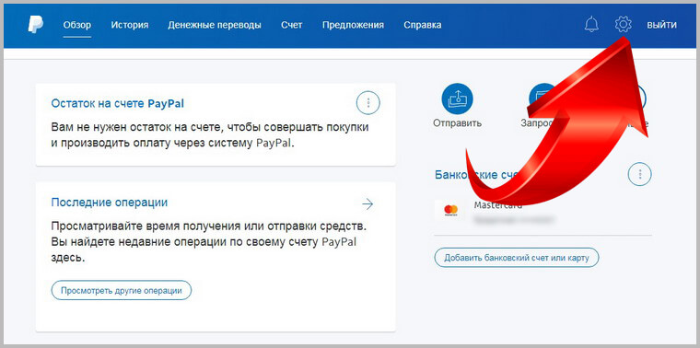Open the notifications bell icon
This screenshot has height=348, width=700.
point(591,24)
